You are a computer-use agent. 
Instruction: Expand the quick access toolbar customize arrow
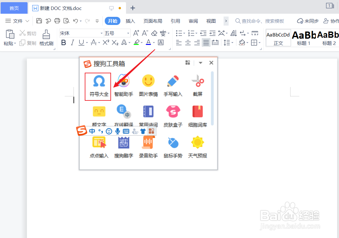[97, 21]
